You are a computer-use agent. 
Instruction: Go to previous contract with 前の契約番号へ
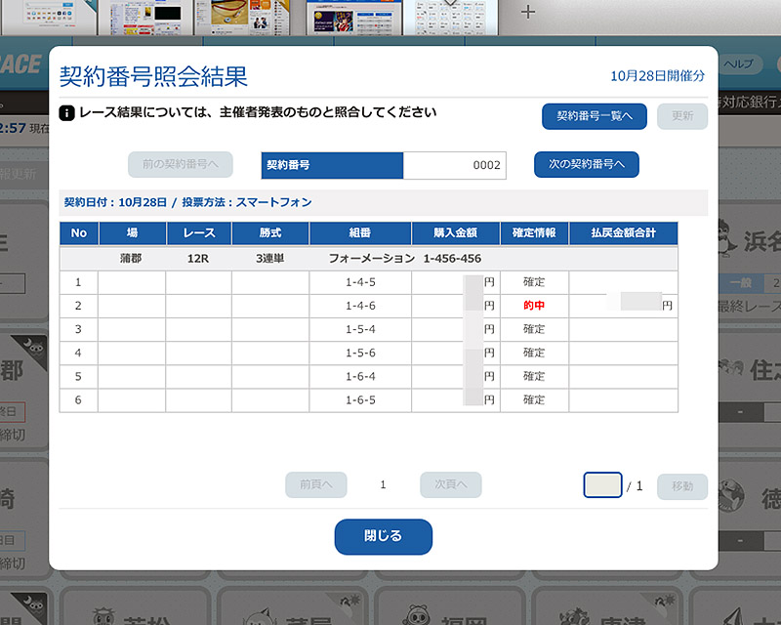click(180, 165)
